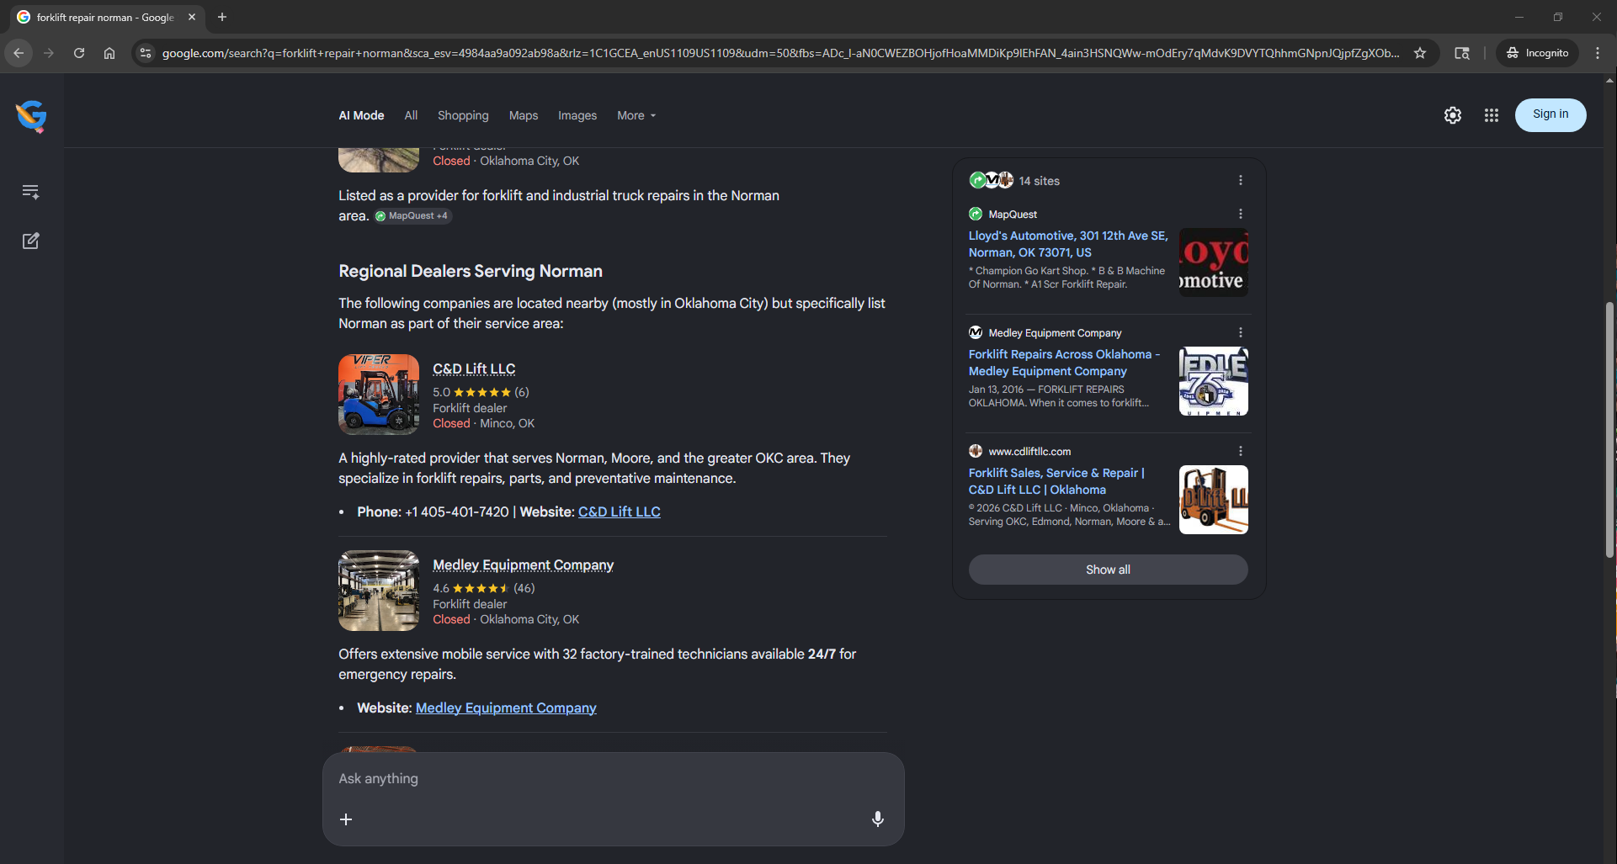1617x864 pixels.
Task: Bookmark this page with the star icon
Action: point(1420,53)
